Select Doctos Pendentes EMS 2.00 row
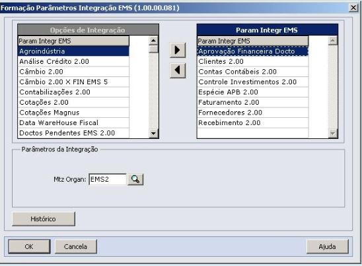This screenshot has width=362, height=266. [73, 133]
